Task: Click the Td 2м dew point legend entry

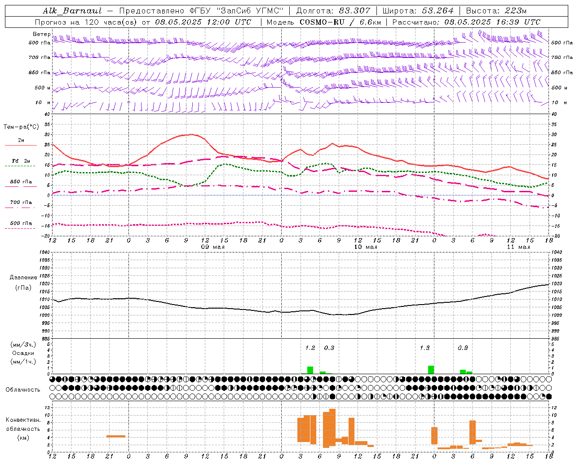Action: tap(21, 161)
